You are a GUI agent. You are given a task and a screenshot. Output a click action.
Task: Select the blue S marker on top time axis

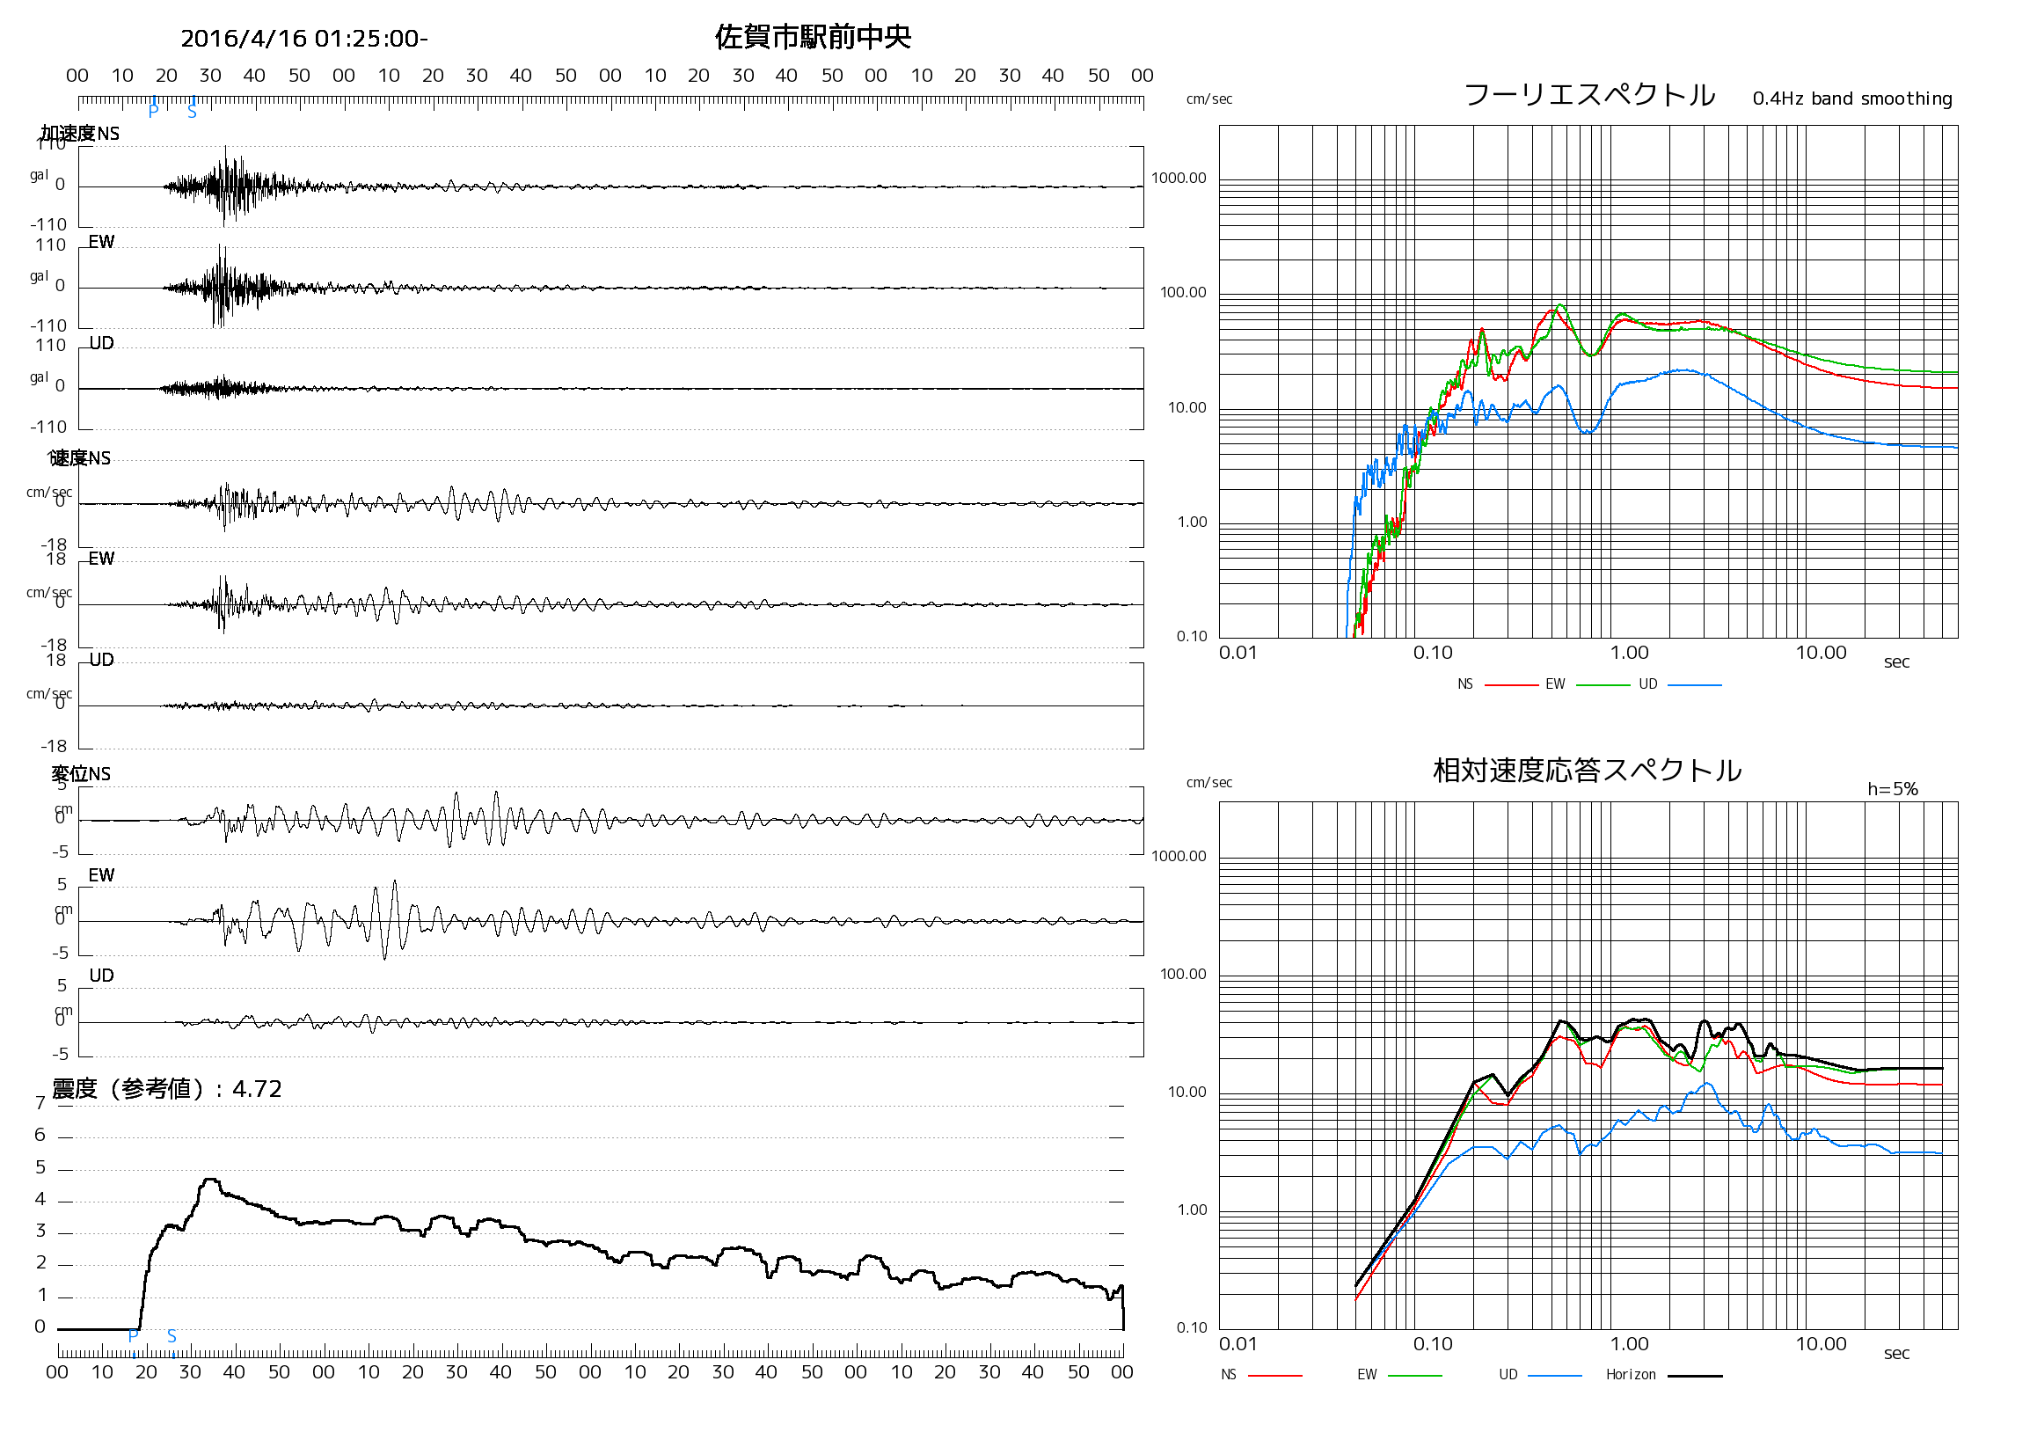192,112
